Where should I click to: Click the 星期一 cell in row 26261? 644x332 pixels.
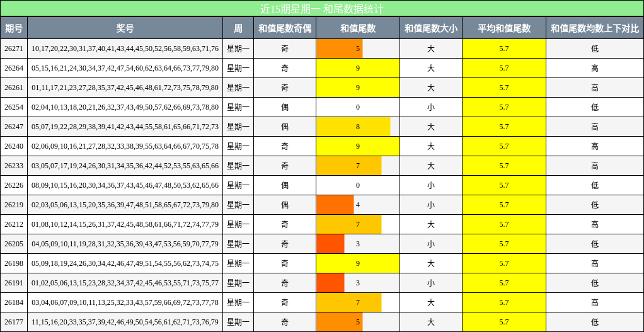pos(238,88)
